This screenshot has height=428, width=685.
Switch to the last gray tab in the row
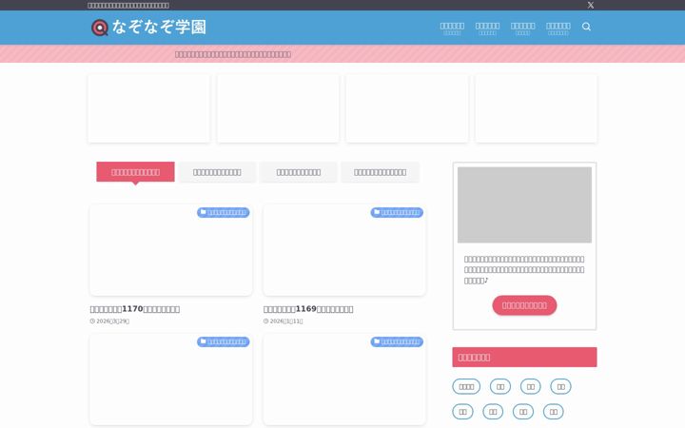[380, 172]
